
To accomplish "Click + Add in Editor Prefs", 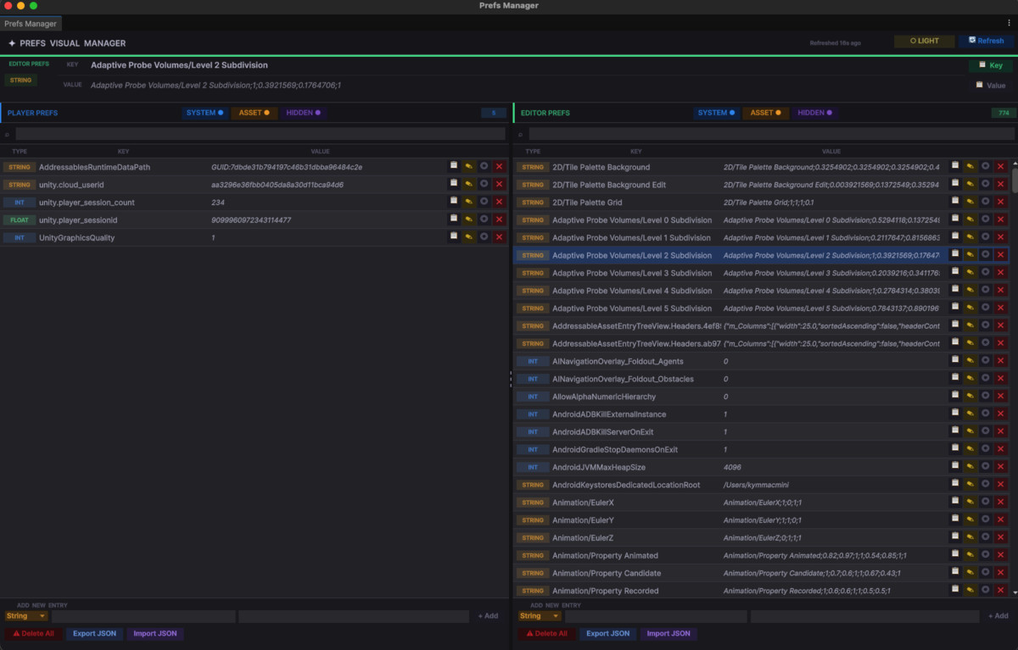I will (x=998, y=616).
